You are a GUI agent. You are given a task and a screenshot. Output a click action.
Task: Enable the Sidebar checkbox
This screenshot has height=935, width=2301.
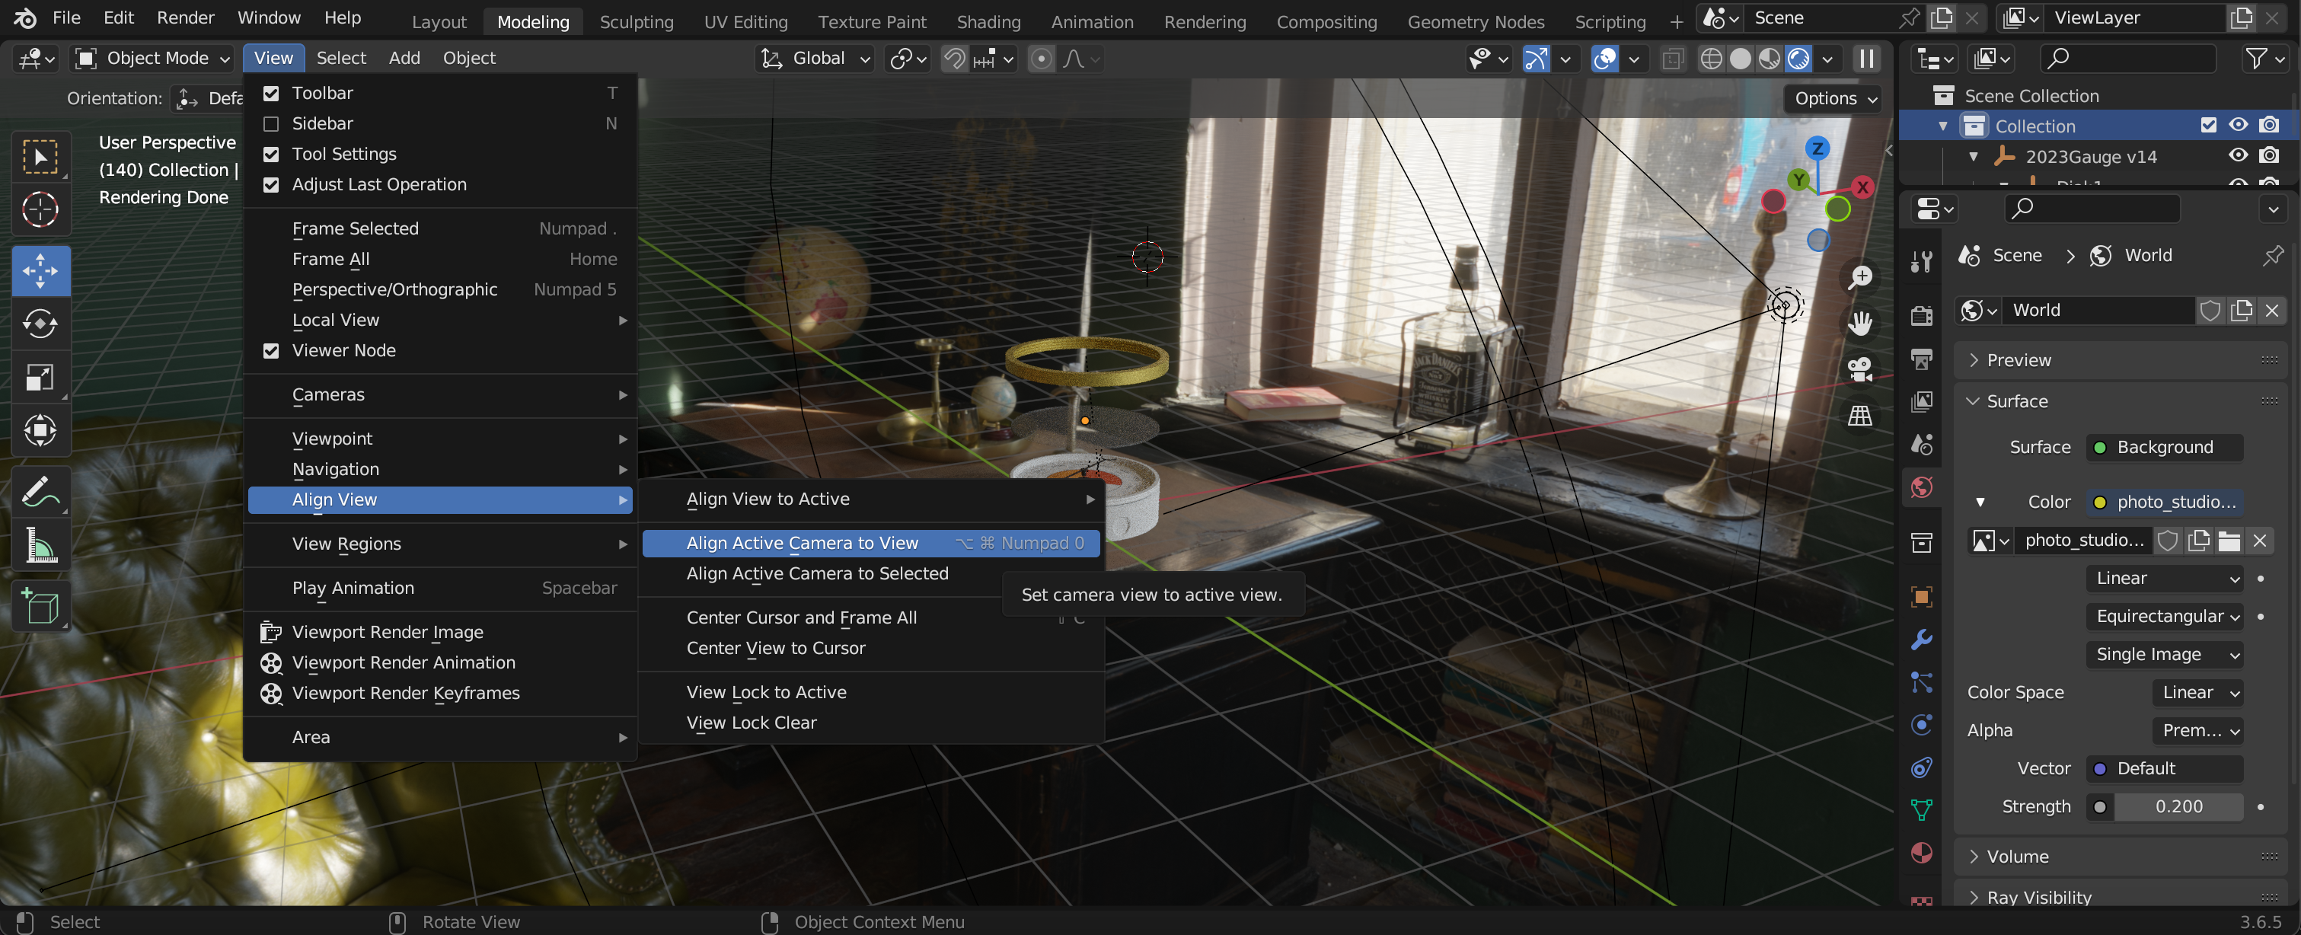pos(272,123)
